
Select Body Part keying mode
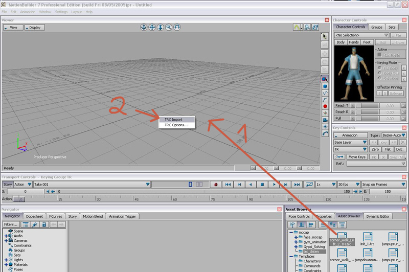pyautogui.click(x=380, y=73)
